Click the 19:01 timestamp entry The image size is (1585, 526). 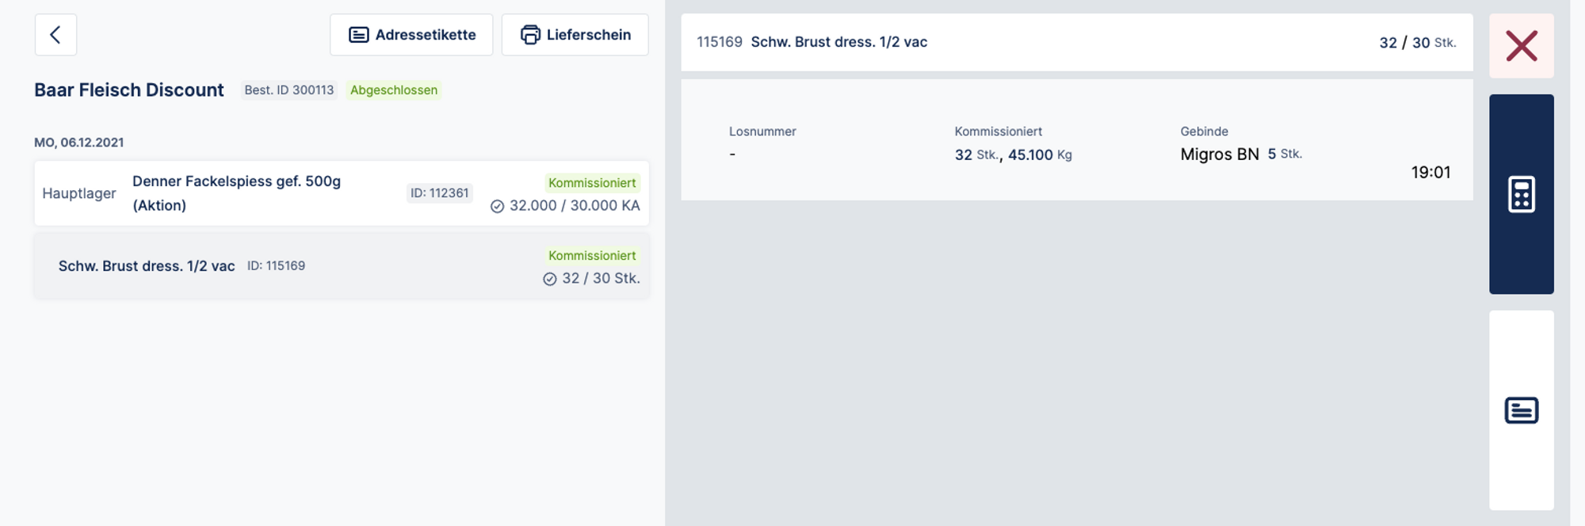tap(1430, 173)
